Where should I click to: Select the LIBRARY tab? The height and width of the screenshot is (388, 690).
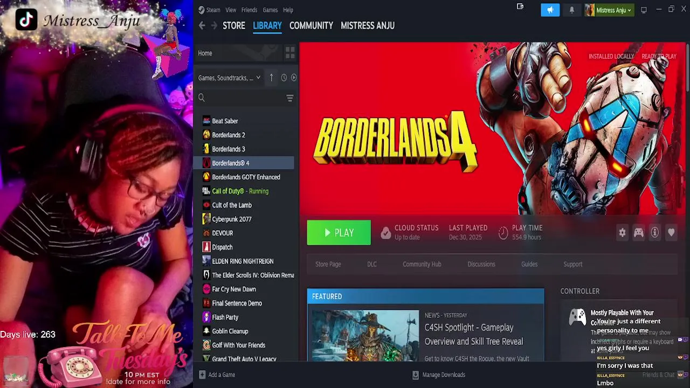pyautogui.click(x=267, y=25)
